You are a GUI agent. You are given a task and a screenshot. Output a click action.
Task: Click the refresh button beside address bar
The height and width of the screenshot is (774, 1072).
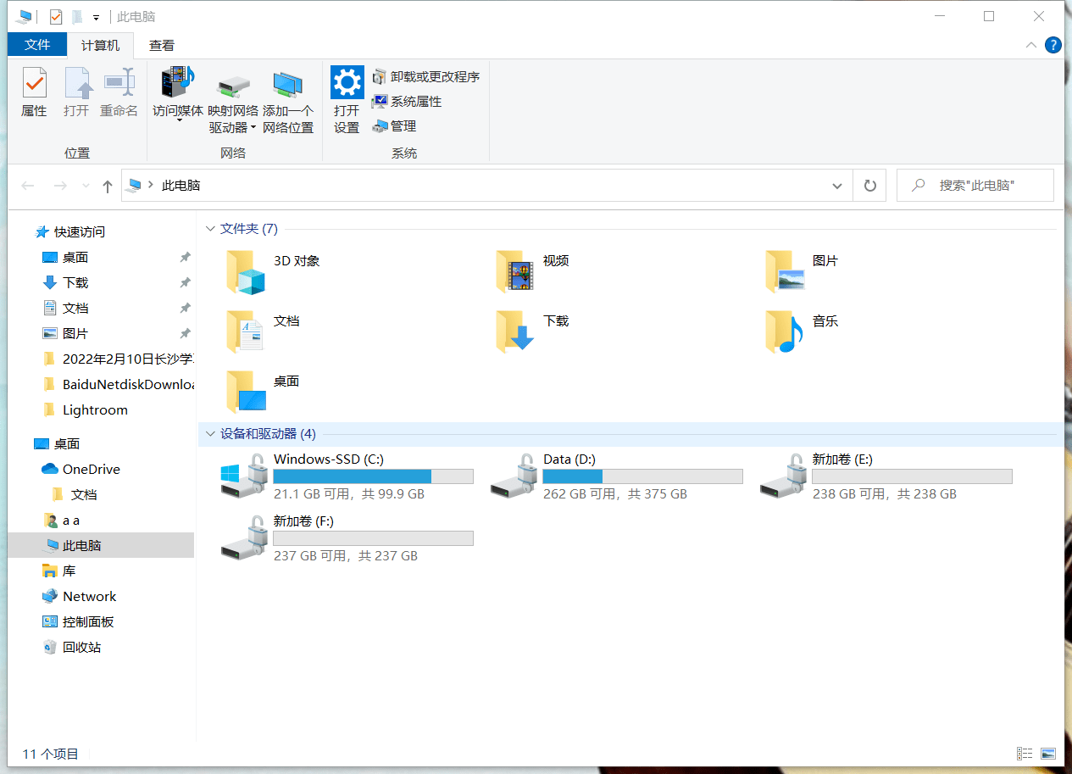pos(869,186)
